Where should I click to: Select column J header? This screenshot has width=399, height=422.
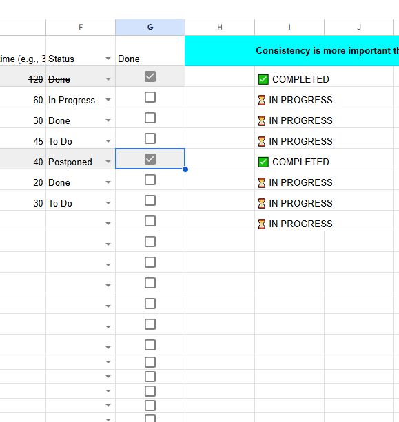point(359,27)
